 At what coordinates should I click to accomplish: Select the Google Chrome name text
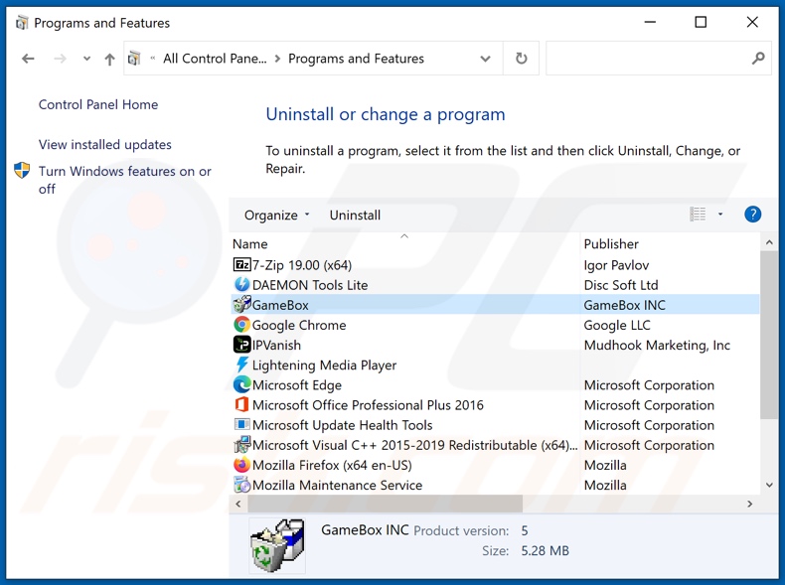pos(299,325)
